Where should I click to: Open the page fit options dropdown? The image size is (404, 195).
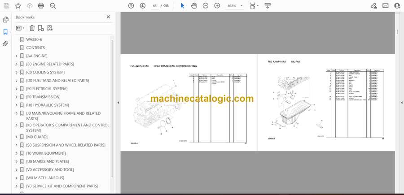[x=254, y=6]
